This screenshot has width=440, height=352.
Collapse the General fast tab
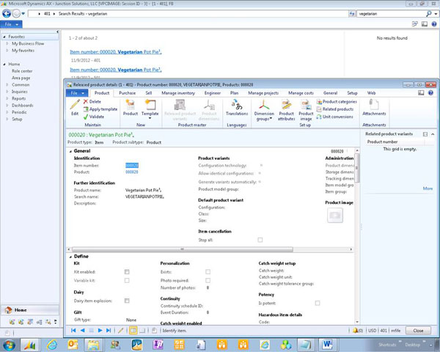[70, 151]
